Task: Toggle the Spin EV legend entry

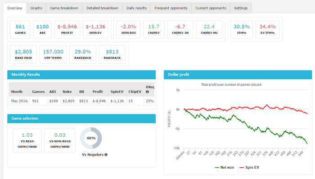Action: [x=249, y=167]
